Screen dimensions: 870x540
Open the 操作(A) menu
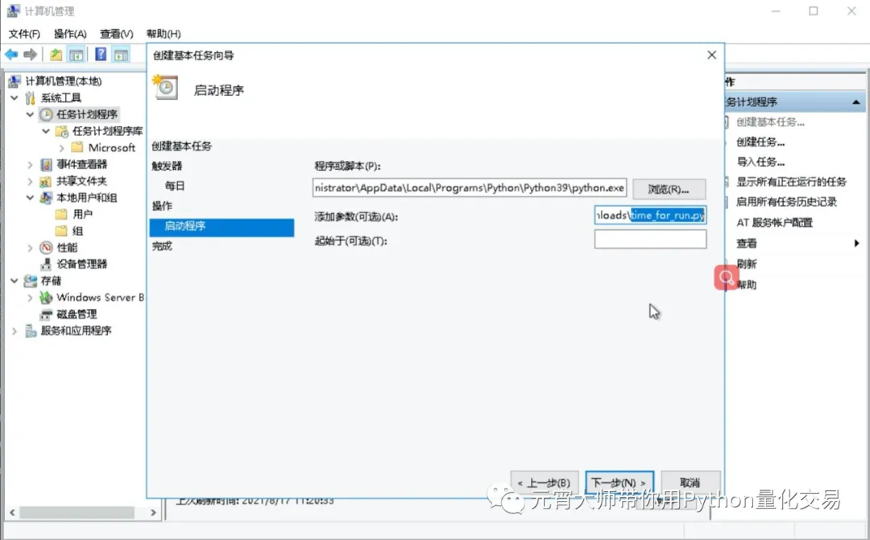tap(70, 34)
